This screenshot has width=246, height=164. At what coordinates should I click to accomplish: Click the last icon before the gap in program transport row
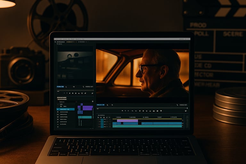click(x=161, y=111)
